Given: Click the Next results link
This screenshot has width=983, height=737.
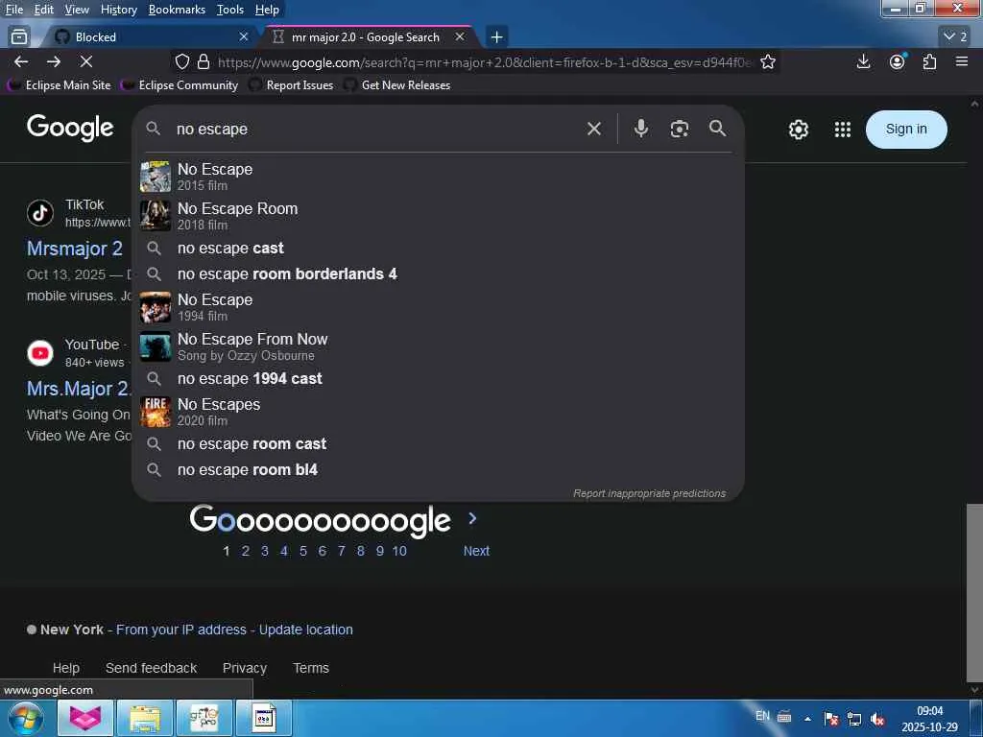Looking at the screenshot, I should click(x=476, y=551).
